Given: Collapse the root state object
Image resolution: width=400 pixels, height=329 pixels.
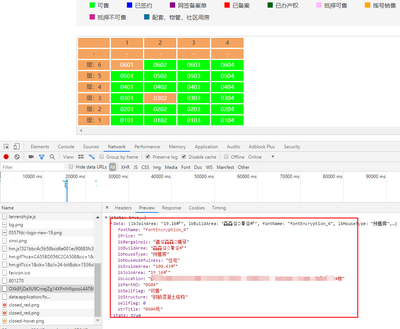Looking at the screenshot, I should [x=106, y=217].
